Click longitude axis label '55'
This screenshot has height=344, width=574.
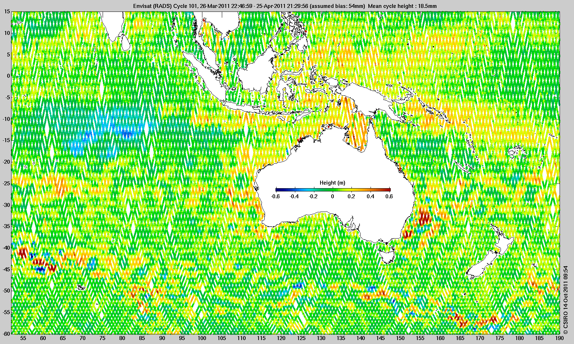(x=23, y=338)
